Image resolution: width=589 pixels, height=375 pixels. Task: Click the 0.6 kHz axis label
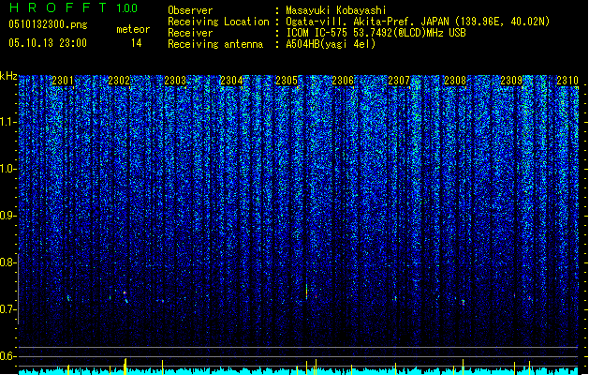click(x=7, y=356)
